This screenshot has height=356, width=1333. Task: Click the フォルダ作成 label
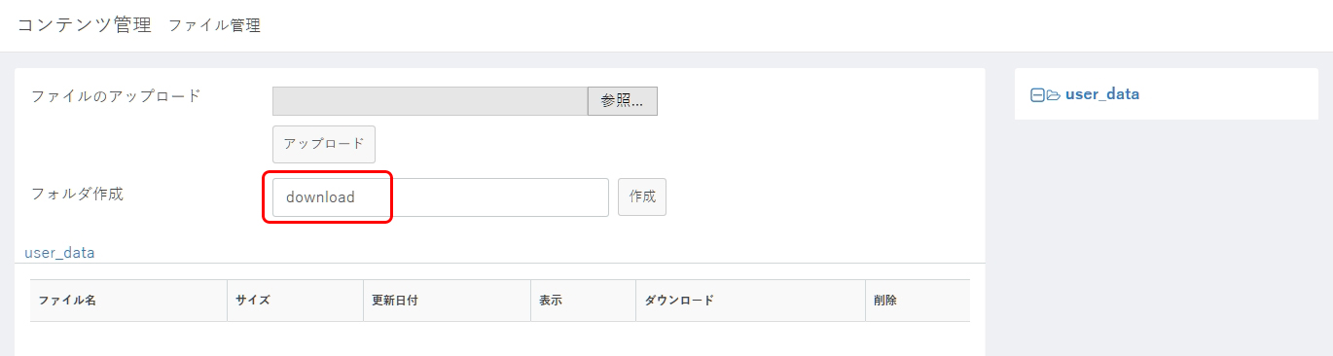(78, 194)
